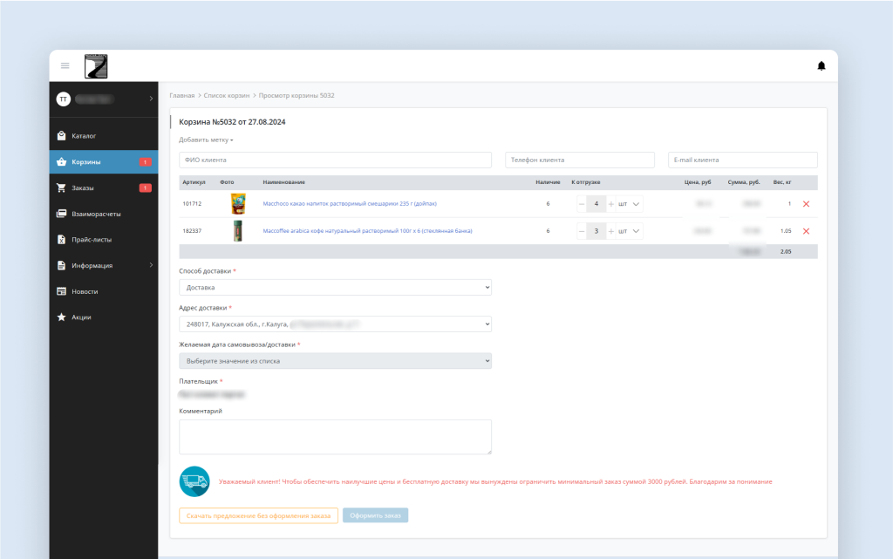Open Желаемая дата доставки dropdown

[335, 361]
